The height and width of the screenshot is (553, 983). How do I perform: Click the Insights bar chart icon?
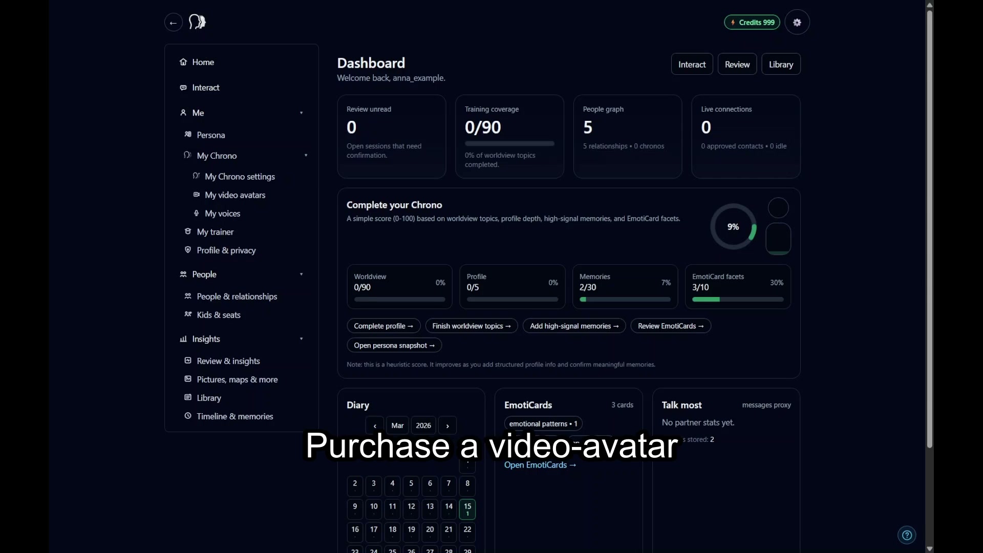183,338
